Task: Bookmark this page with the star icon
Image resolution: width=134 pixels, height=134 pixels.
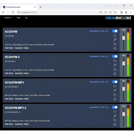Action: (115, 12)
